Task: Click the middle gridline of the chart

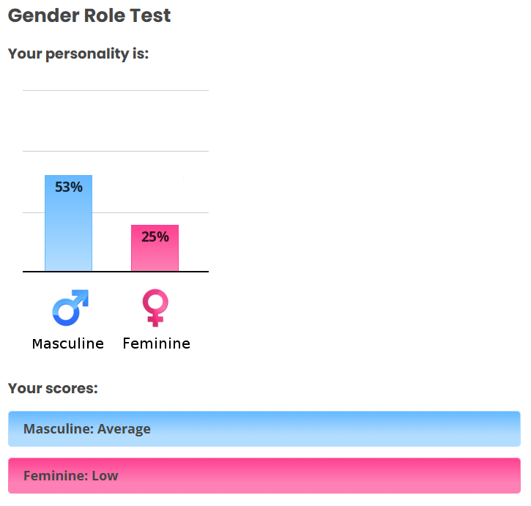Action: [x=115, y=151]
